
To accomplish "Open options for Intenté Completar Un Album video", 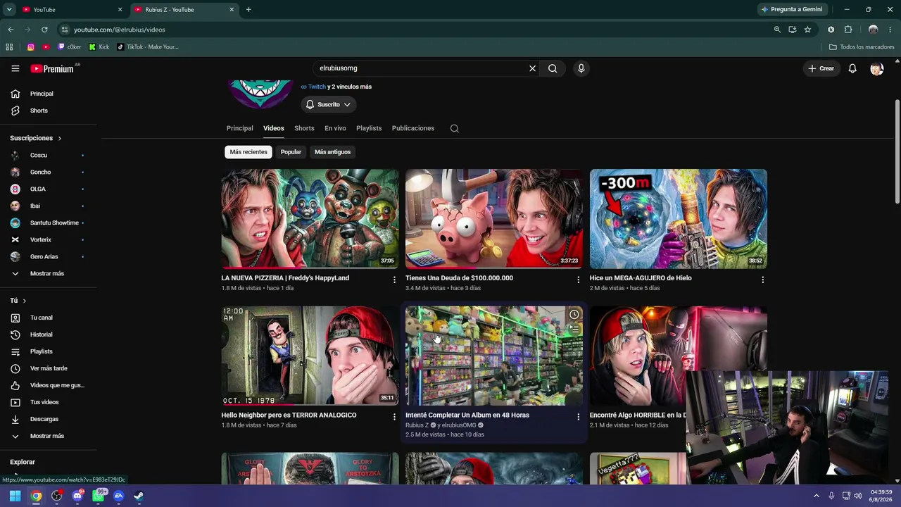I will pos(579,417).
